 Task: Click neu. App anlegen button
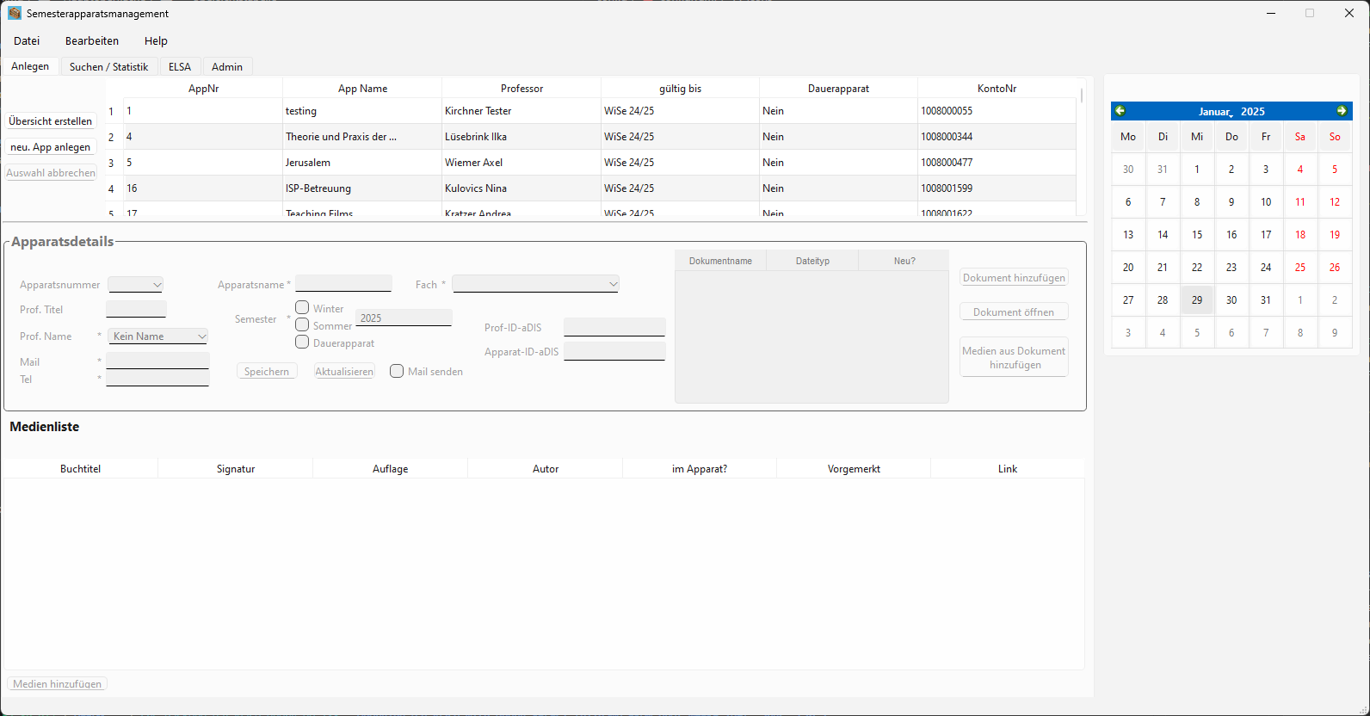51,147
